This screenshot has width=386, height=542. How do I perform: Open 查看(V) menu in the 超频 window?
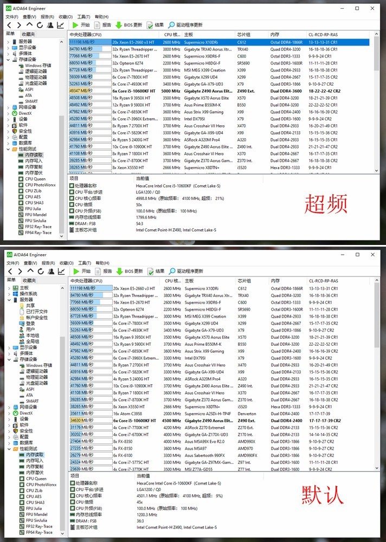coord(29,17)
